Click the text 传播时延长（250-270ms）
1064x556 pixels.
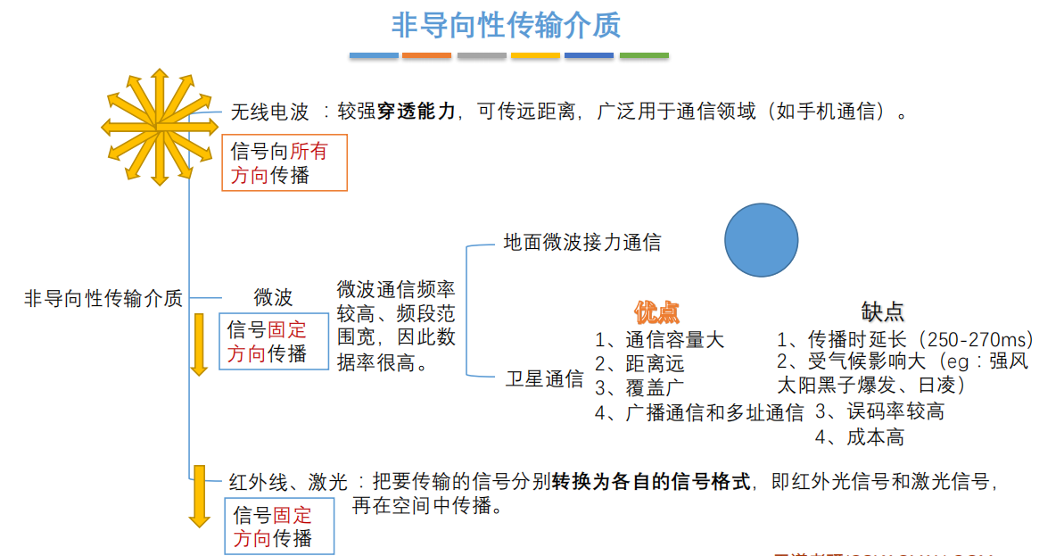point(903,339)
